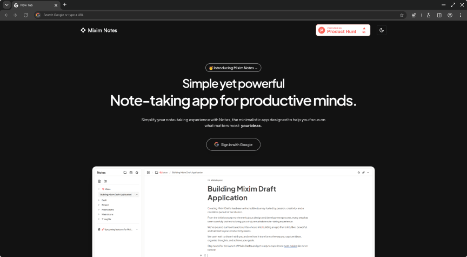Open the more menu in the preview editor toolbar

[368, 173]
